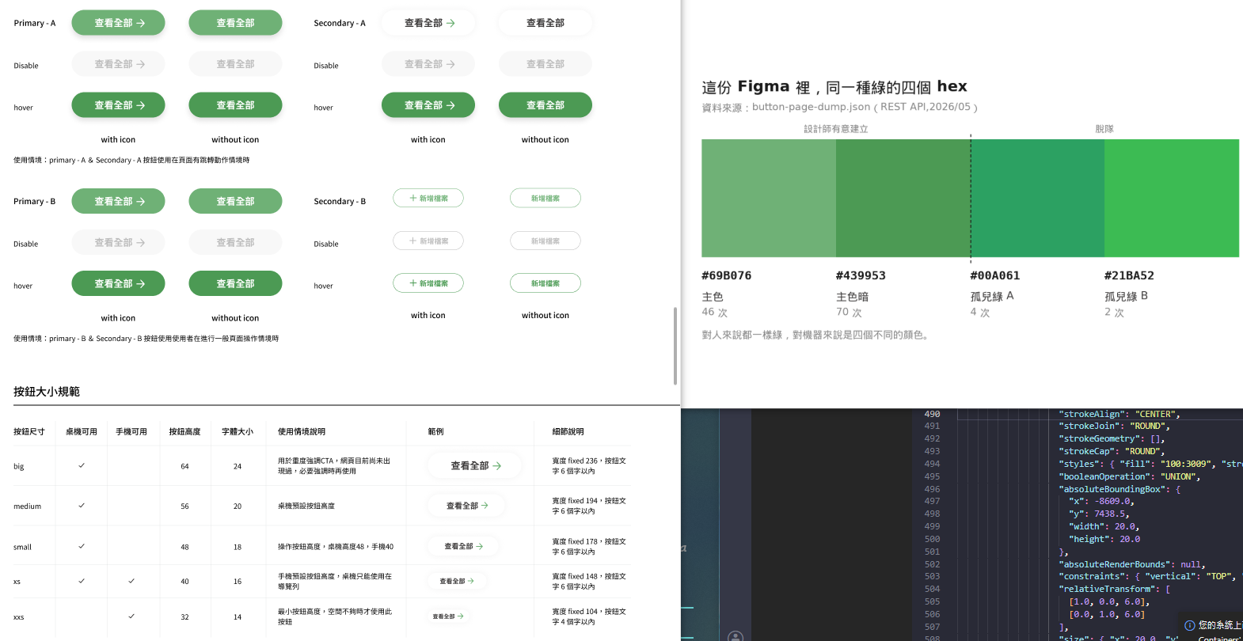1243x641 pixels.
Task: Click the "46 次" count under 主色
Action: tap(714, 313)
